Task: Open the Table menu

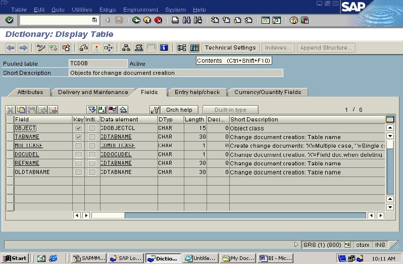Action: point(19,10)
